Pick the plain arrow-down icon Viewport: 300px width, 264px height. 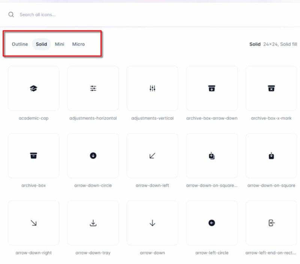click(x=152, y=223)
